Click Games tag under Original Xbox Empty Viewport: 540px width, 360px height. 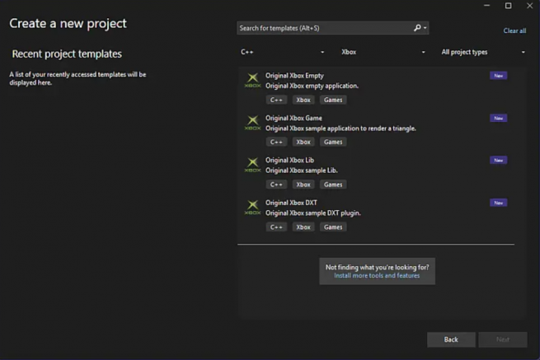click(x=333, y=100)
